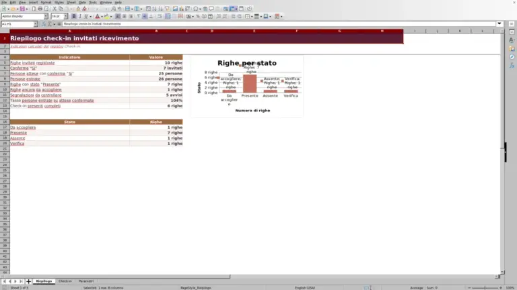Open the sidebar Navigator compass icon
This screenshot has height=290, width=517.
click(x=512, y=57)
